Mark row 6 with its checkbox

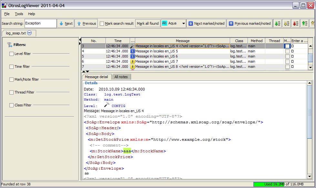tap(287, 62)
